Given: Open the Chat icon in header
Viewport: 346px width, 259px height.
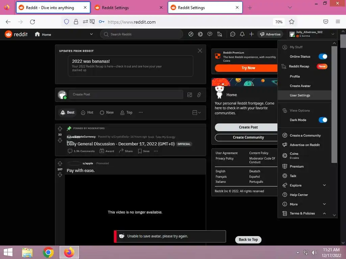Looking at the screenshot, I should click(232, 34).
